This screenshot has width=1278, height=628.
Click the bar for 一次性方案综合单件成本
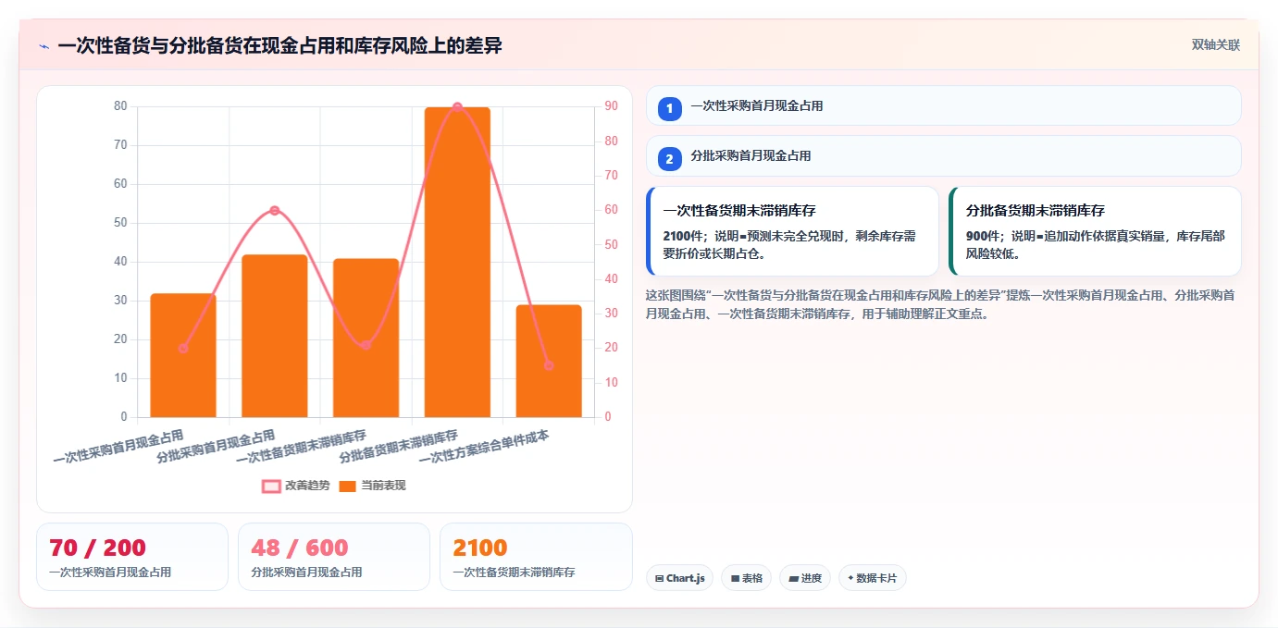(549, 361)
